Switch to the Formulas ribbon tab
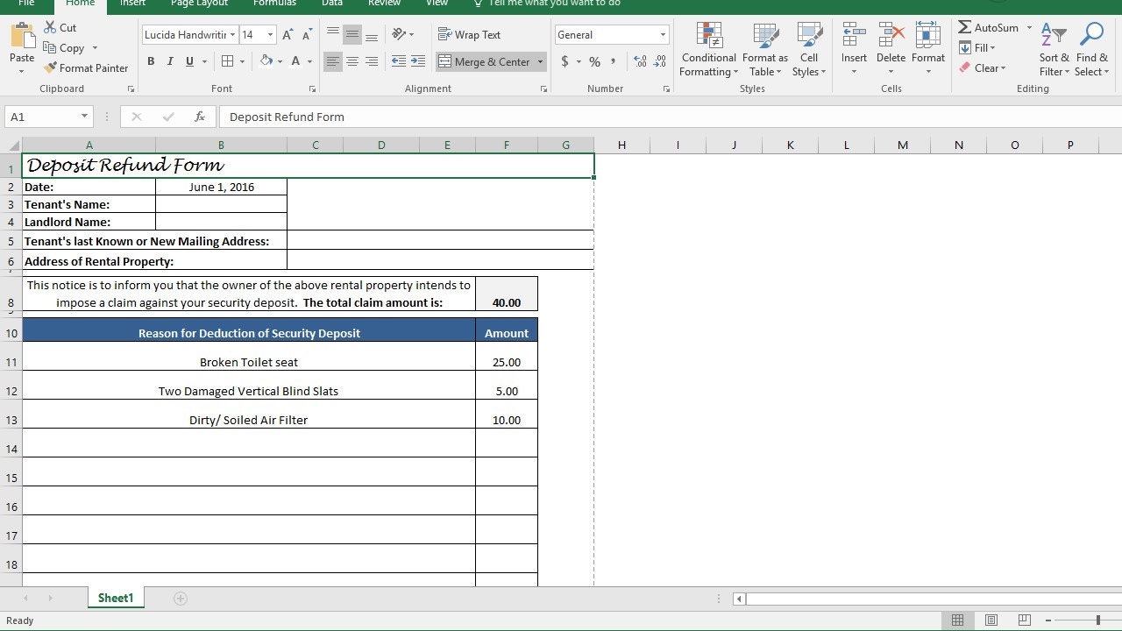 coord(274,4)
